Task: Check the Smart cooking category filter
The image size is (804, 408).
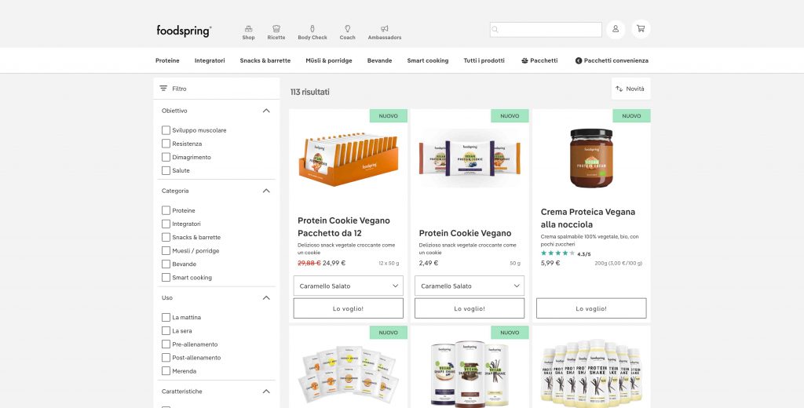Action: tap(166, 277)
